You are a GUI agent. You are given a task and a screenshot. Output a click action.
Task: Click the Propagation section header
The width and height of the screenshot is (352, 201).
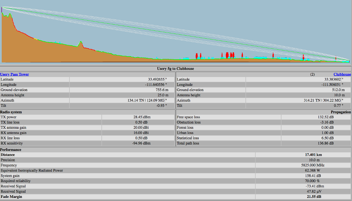[341, 112]
